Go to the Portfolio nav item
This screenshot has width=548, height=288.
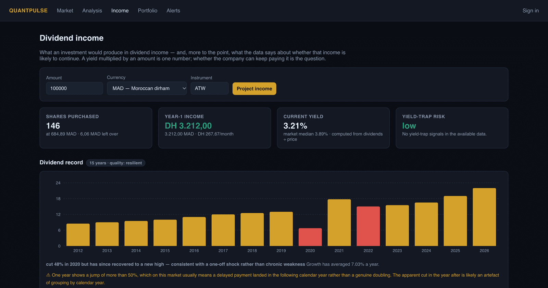[x=148, y=11]
